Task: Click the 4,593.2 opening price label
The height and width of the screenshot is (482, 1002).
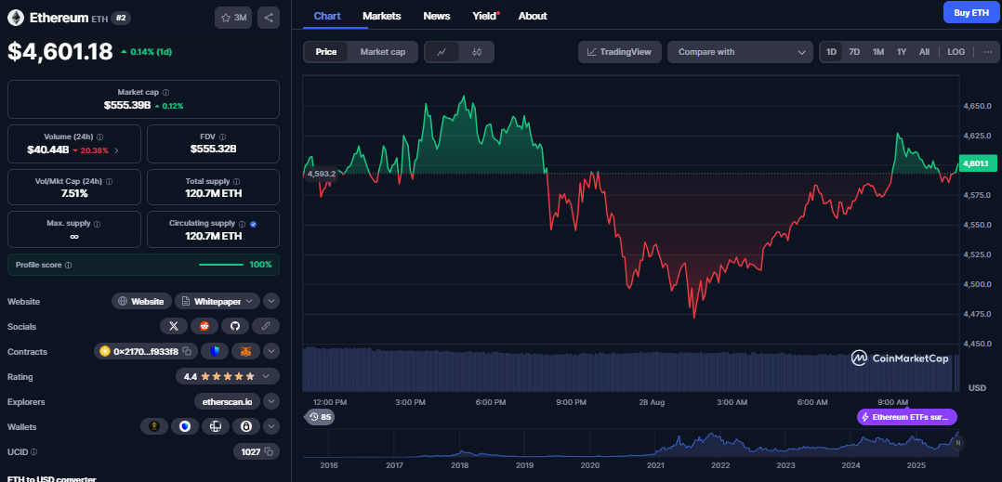Action: point(321,174)
